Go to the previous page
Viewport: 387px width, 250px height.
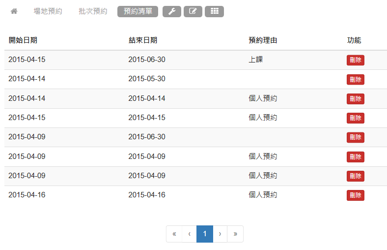point(189,234)
